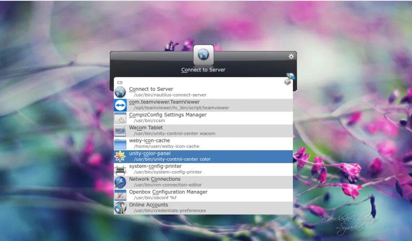The image size is (412, 241).
Task: Click the Network Connections wrench icon
Action: pyautogui.click(x=120, y=182)
